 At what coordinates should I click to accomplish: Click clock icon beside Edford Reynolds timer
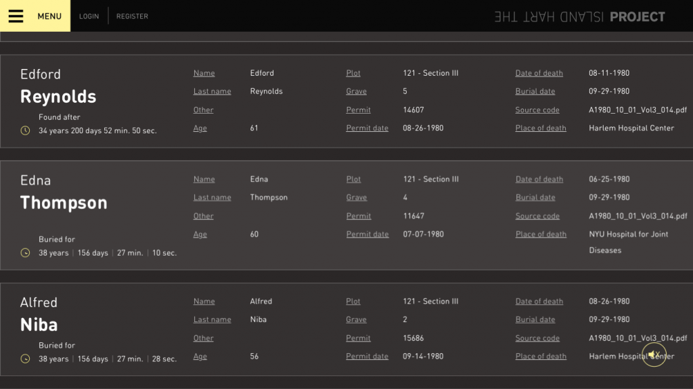[26, 131]
